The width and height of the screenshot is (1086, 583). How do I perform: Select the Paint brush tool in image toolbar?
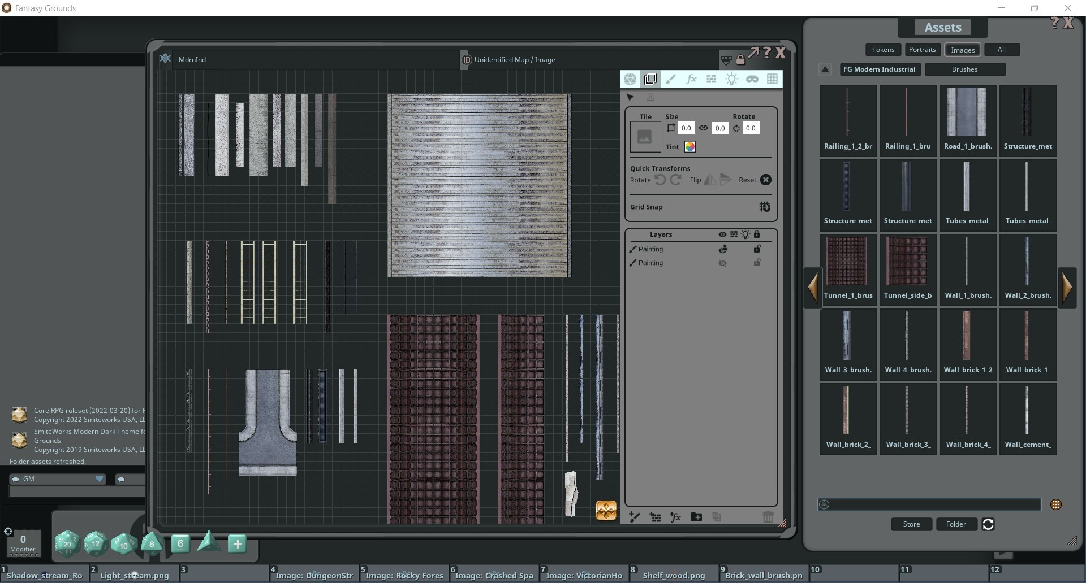[x=671, y=79]
